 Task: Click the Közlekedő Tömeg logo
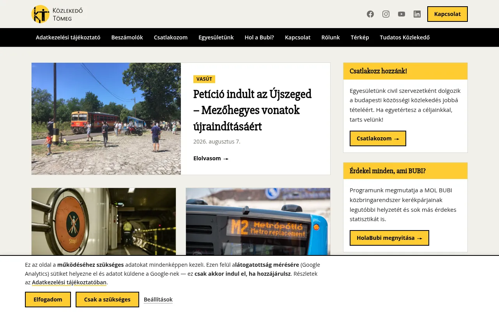[x=57, y=14]
